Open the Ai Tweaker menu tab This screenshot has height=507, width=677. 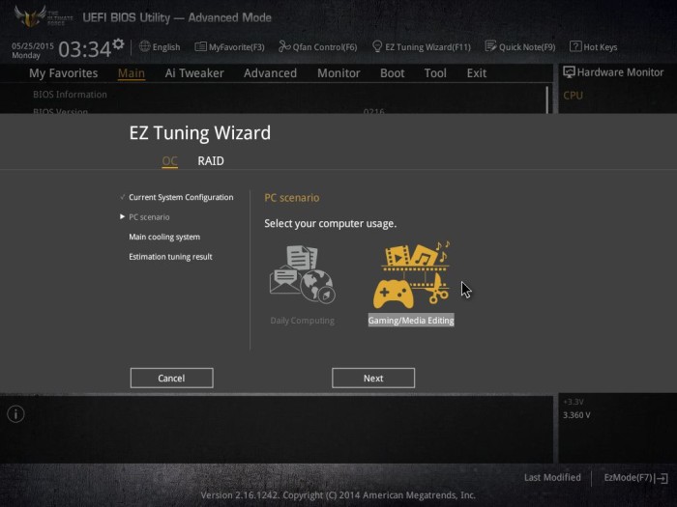194,73
